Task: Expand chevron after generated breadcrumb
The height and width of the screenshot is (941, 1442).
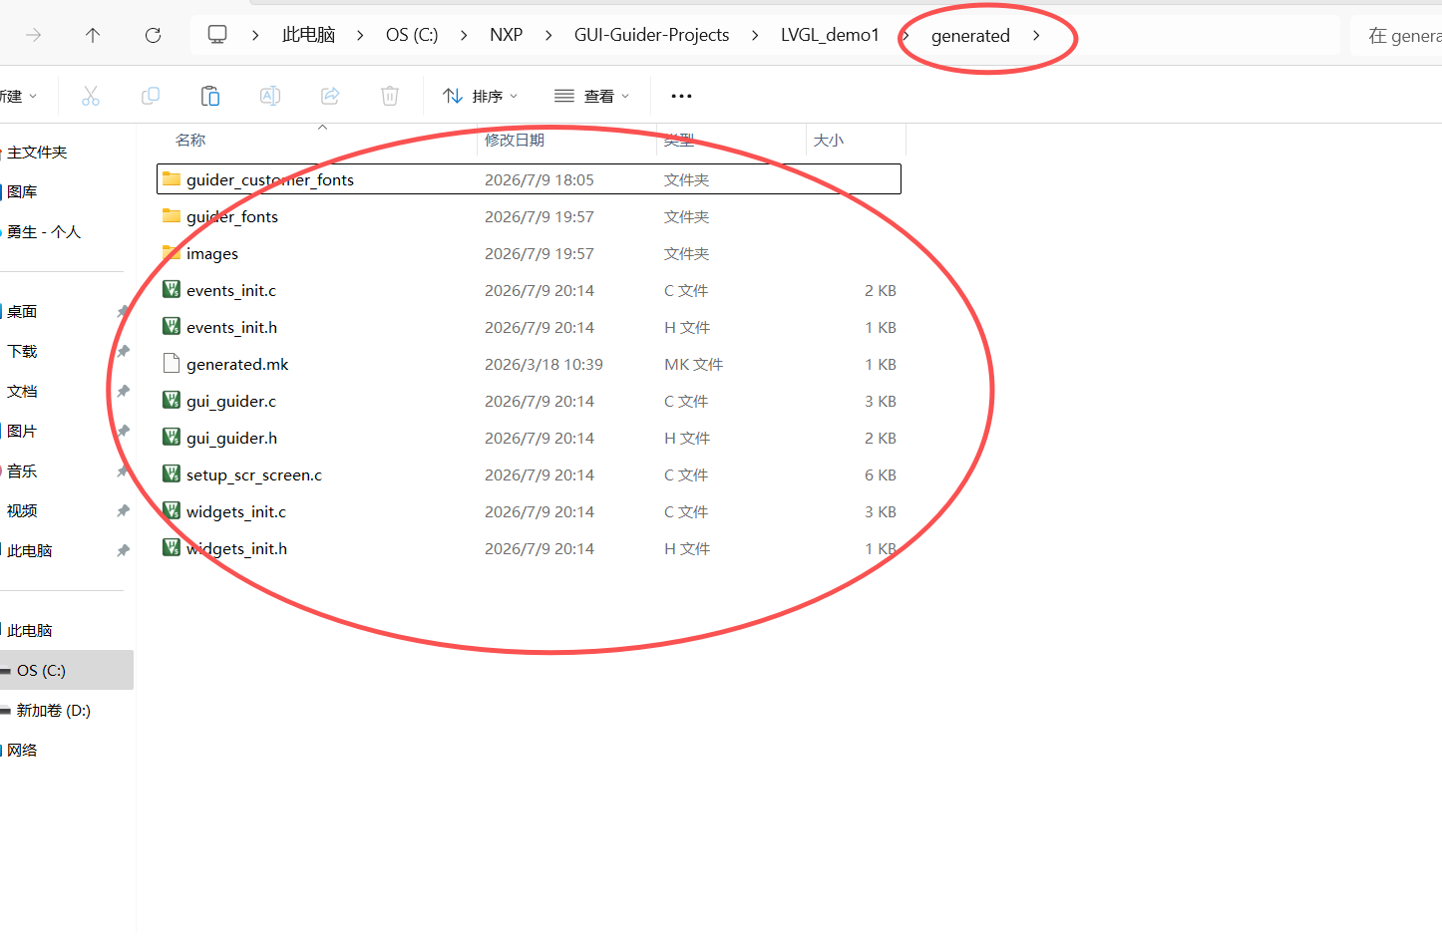Action: click(1036, 35)
